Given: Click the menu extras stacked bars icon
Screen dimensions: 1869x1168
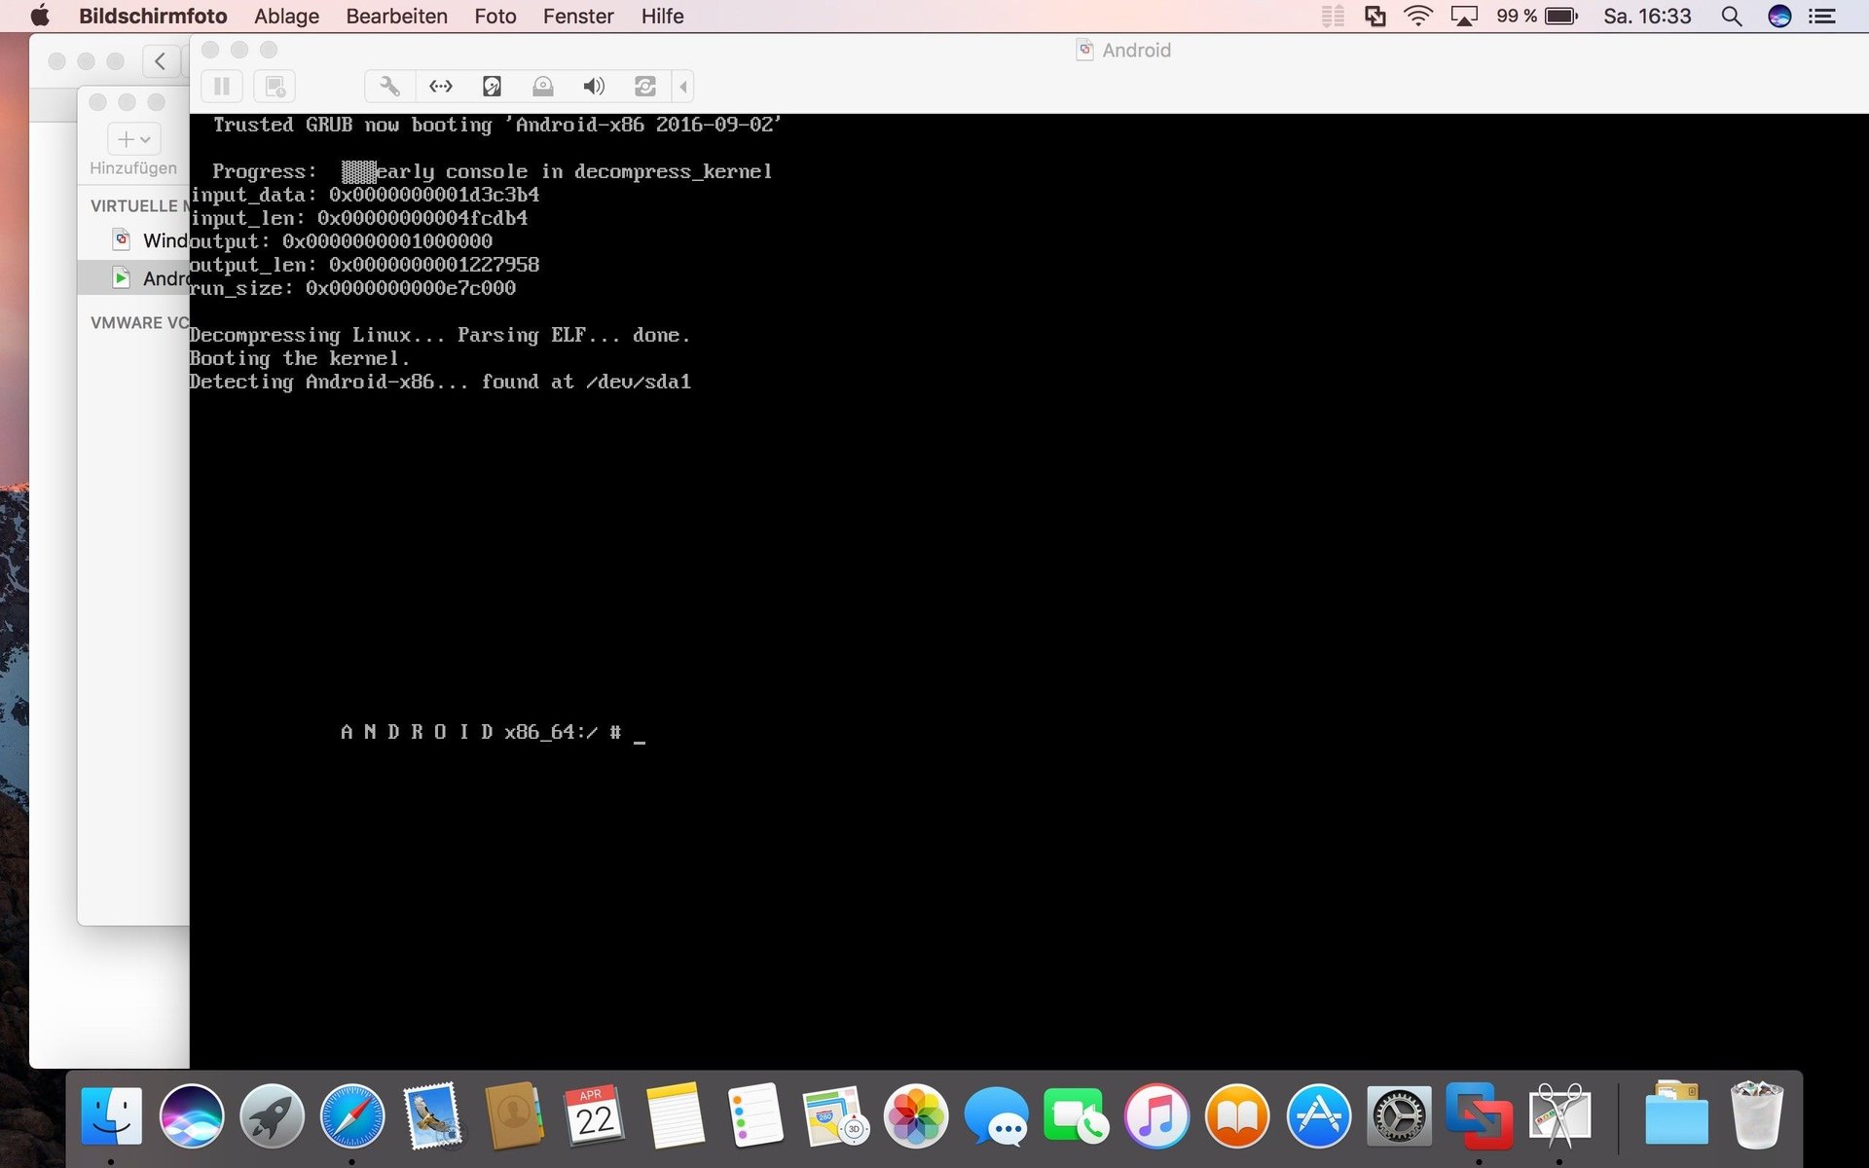Looking at the screenshot, I should (1333, 16).
